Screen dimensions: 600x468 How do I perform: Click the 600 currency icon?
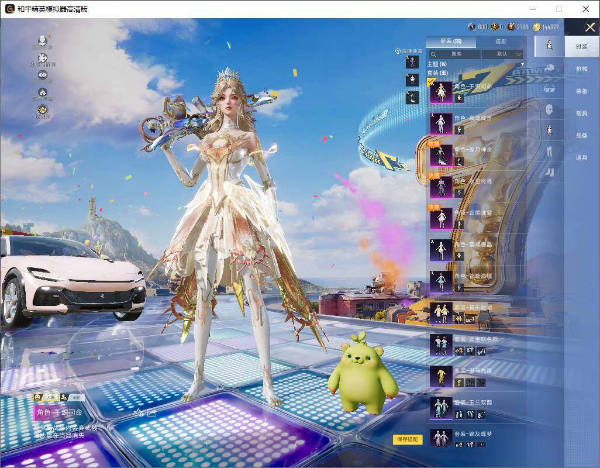click(x=472, y=27)
